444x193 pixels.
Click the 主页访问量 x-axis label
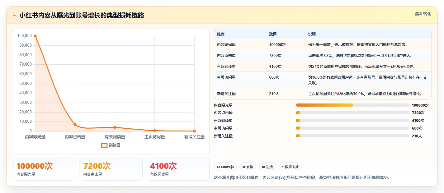155,137
